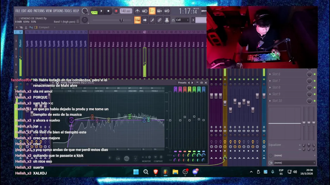
Task: Click the Equalizer label in mixer
Action: tap(275, 145)
